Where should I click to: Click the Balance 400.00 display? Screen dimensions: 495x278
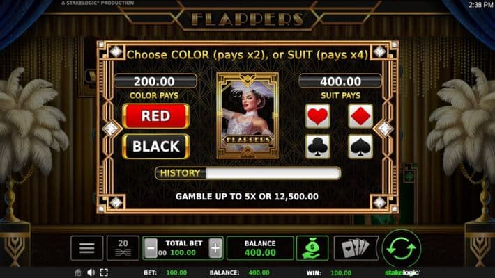260,248
